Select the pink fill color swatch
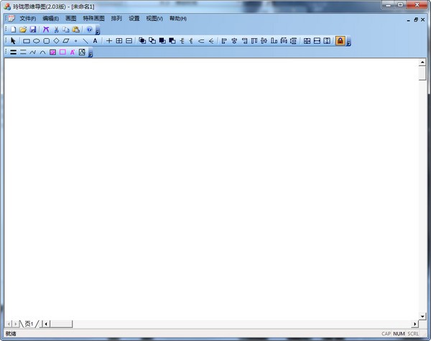The width and height of the screenshot is (431, 341). tap(53, 52)
